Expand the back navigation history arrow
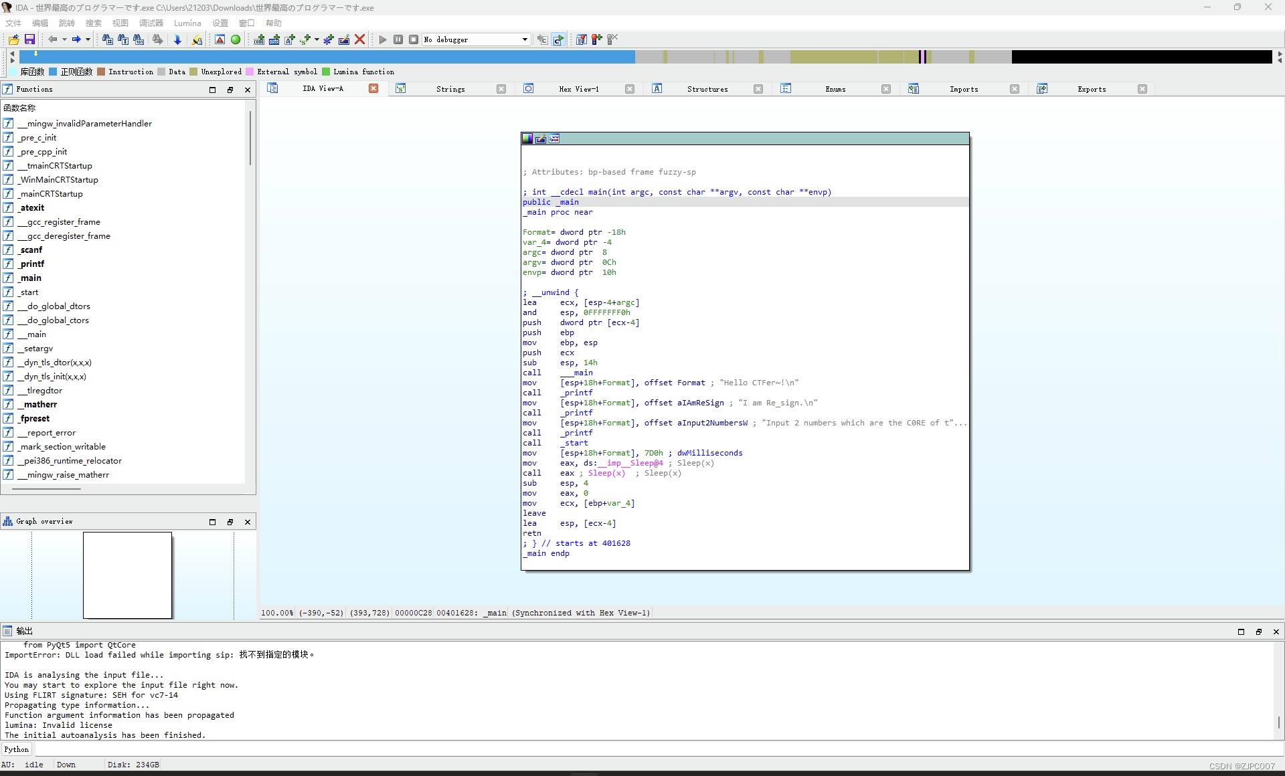Image resolution: width=1285 pixels, height=776 pixels. pos(64,40)
